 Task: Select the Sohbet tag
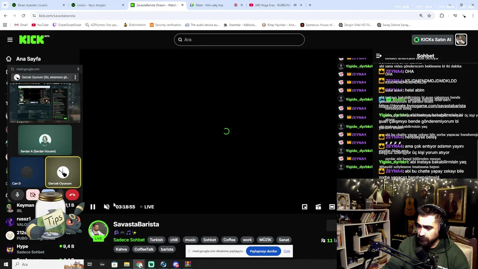pos(209,240)
